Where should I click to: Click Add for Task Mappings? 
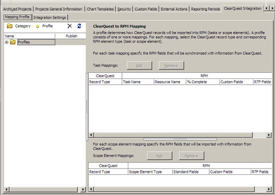pos(139,65)
